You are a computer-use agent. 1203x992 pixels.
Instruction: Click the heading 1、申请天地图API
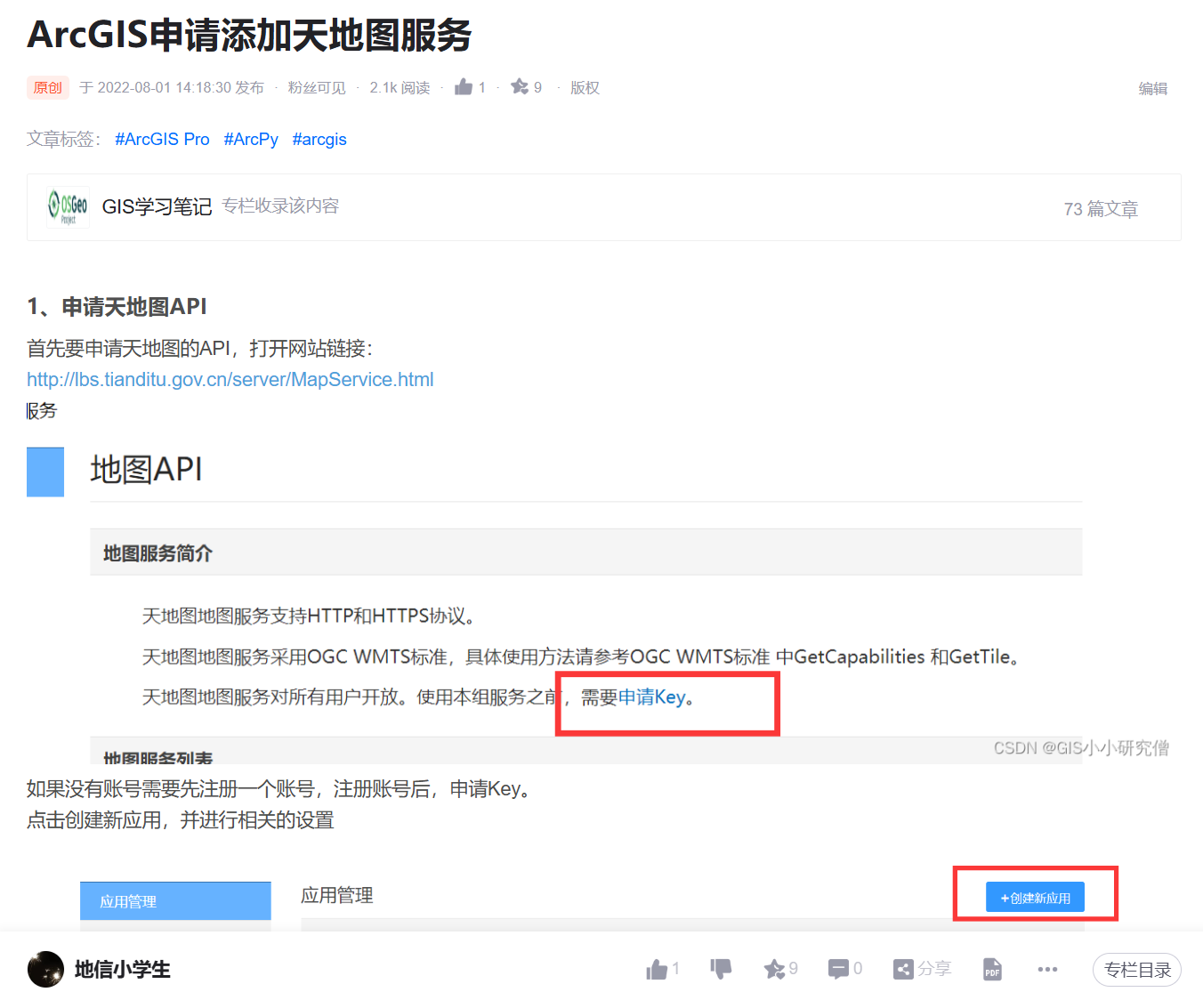[117, 307]
